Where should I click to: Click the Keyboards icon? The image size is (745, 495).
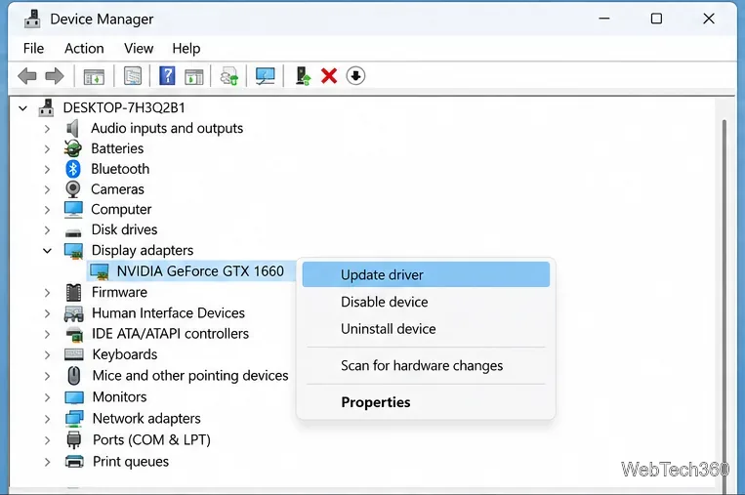point(73,354)
